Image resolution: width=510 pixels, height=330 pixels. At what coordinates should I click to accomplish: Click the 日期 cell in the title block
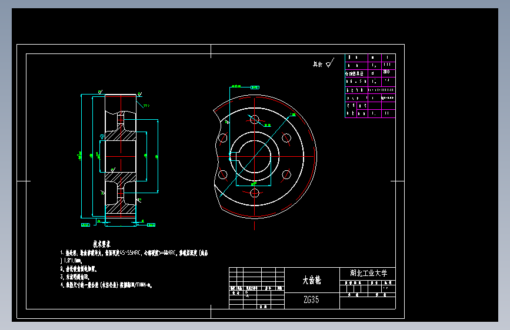(264, 307)
